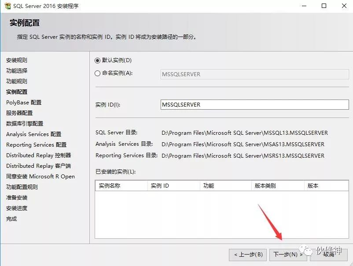Click the MSAS13.MSSQLSERVER directory path text
Image resolution: width=353 pixels, height=266 pixels.
[x=243, y=144]
